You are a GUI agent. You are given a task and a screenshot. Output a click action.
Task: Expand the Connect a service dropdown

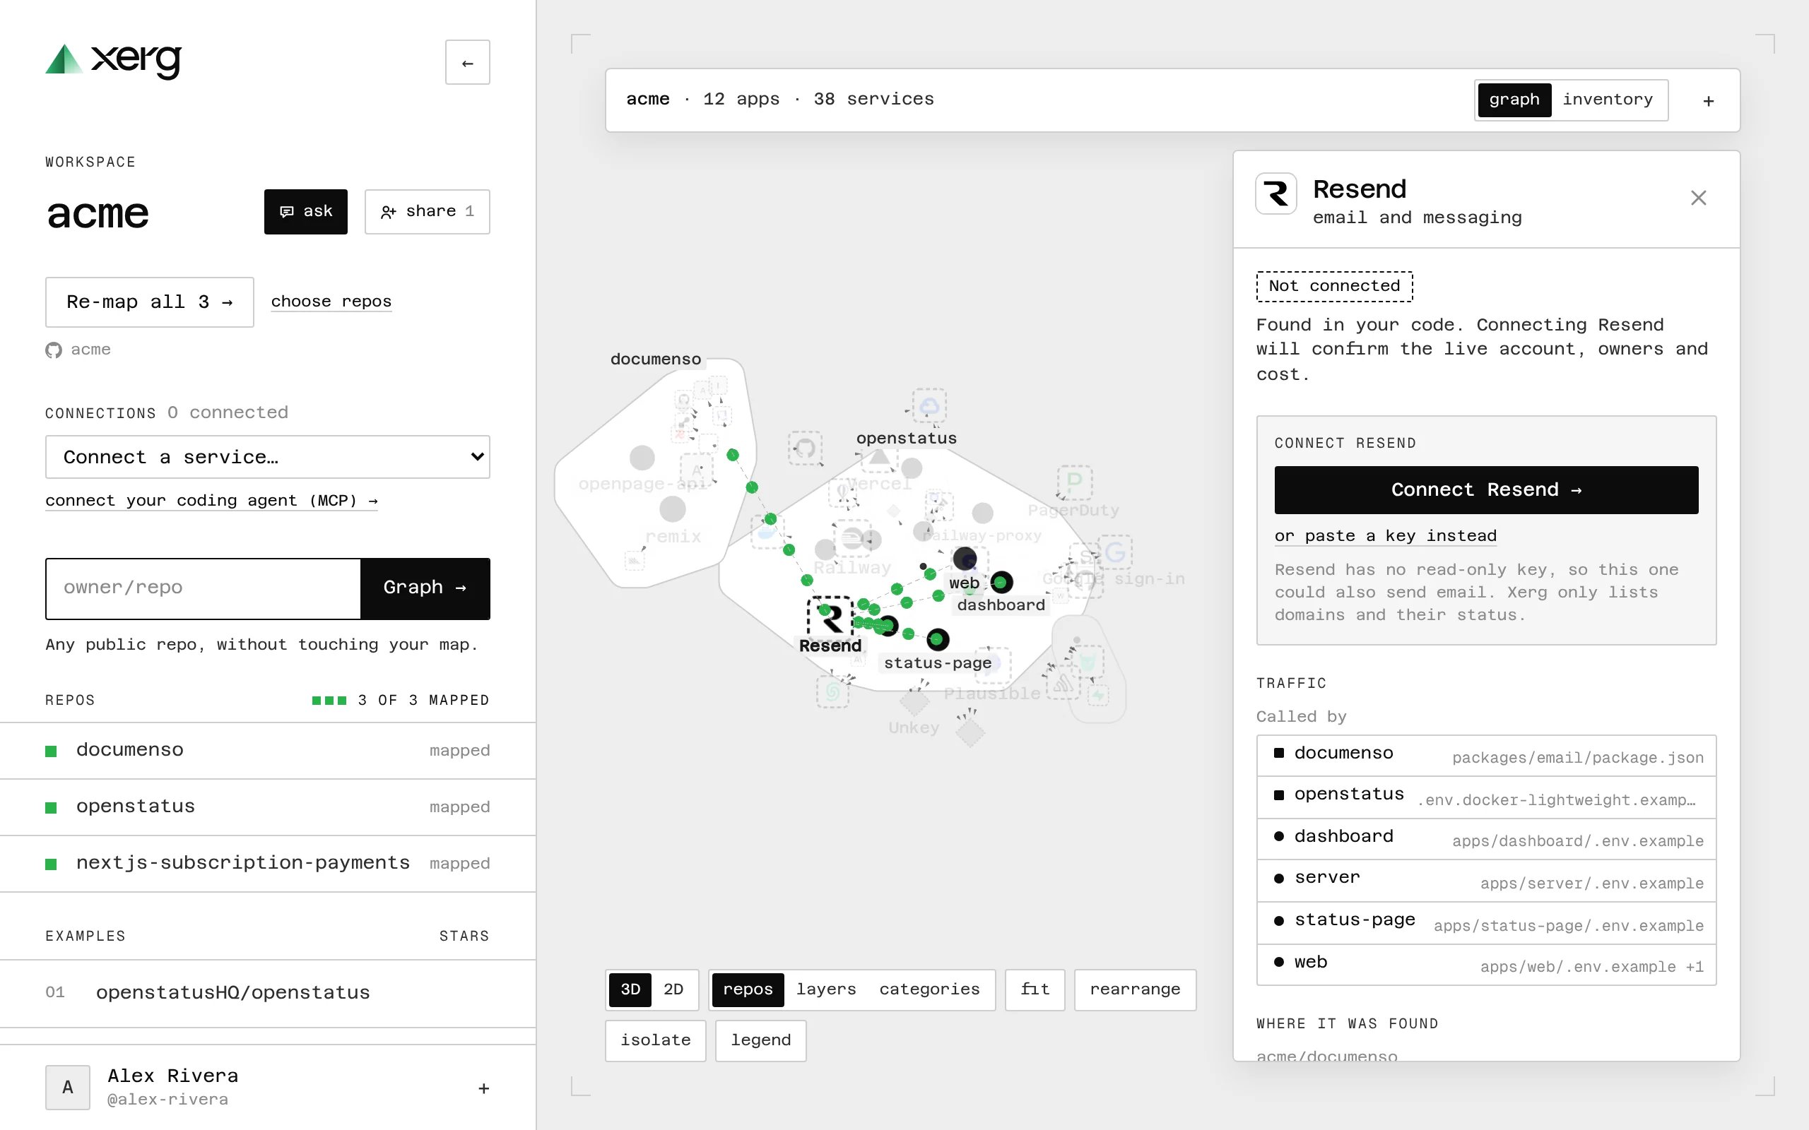click(x=268, y=457)
